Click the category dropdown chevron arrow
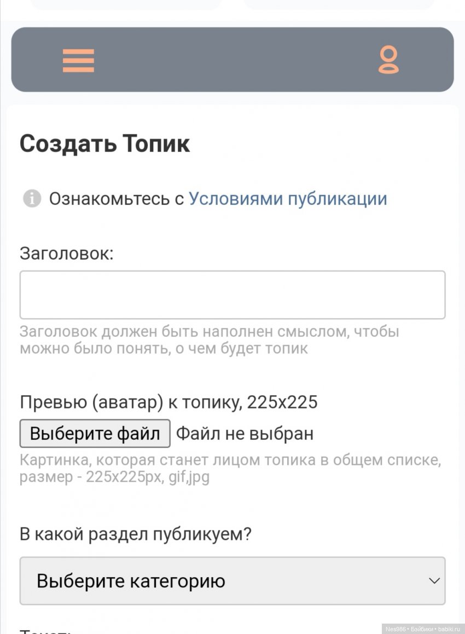Image resolution: width=465 pixels, height=634 pixels. 434,581
